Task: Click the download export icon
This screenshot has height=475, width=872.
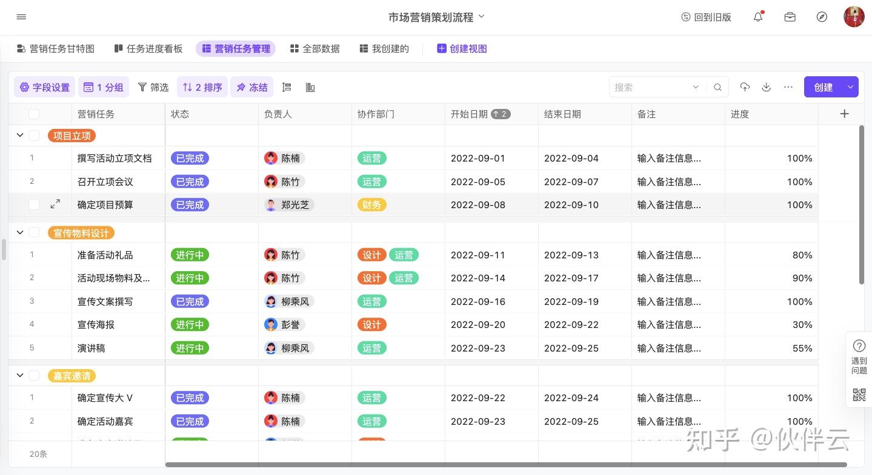Action: coord(767,87)
